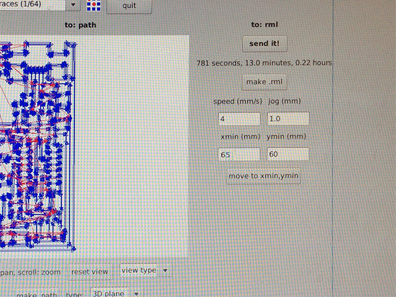This screenshot has width=396, height=297.
Task: Click the ymin (mm) label
Action: tap(286, 136)
